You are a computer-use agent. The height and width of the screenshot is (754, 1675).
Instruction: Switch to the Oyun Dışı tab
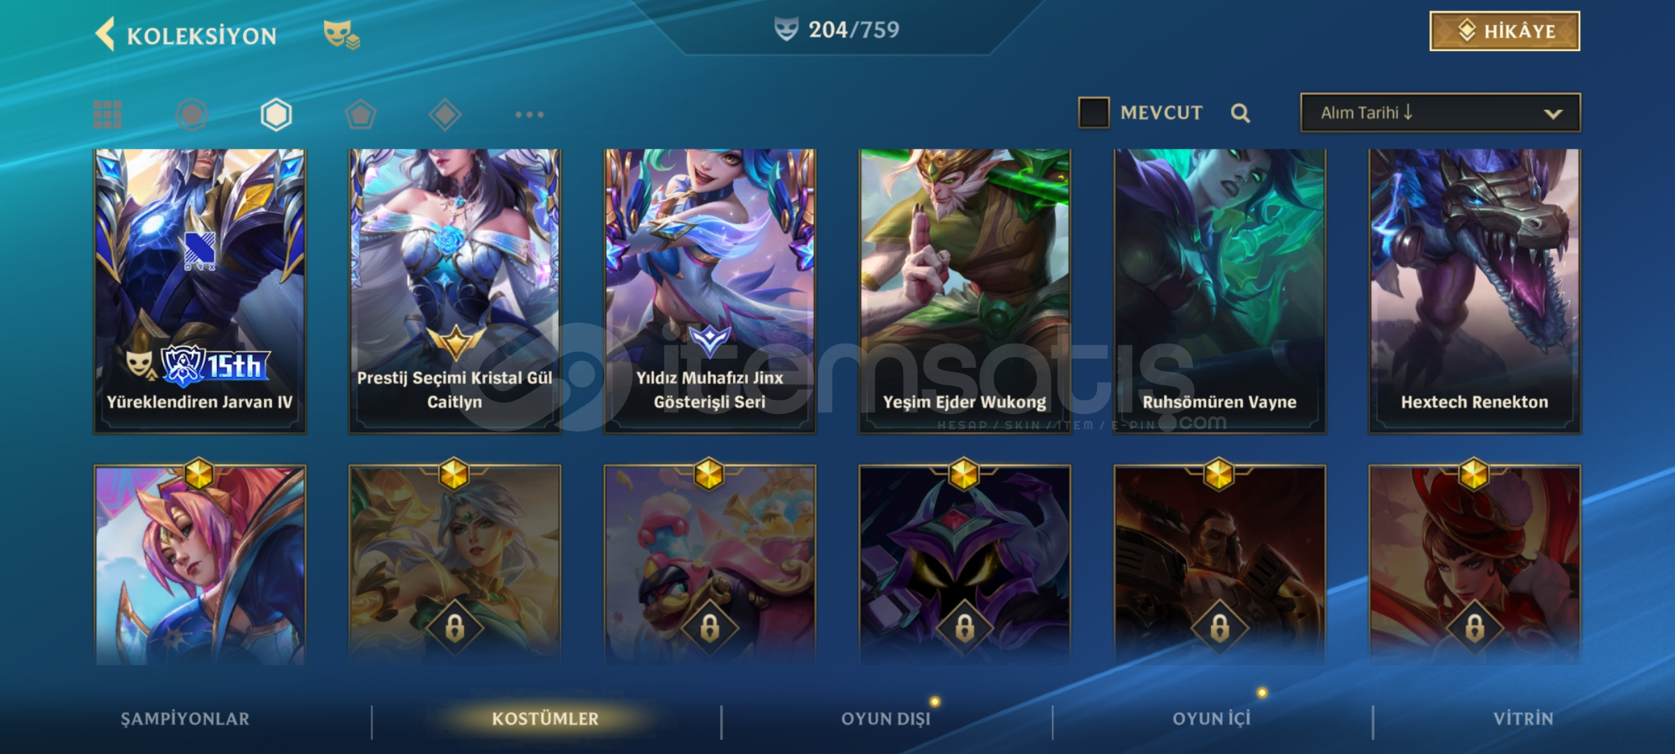[886, 719]
